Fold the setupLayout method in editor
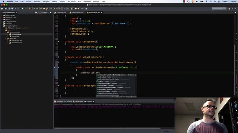 point(59,85)
